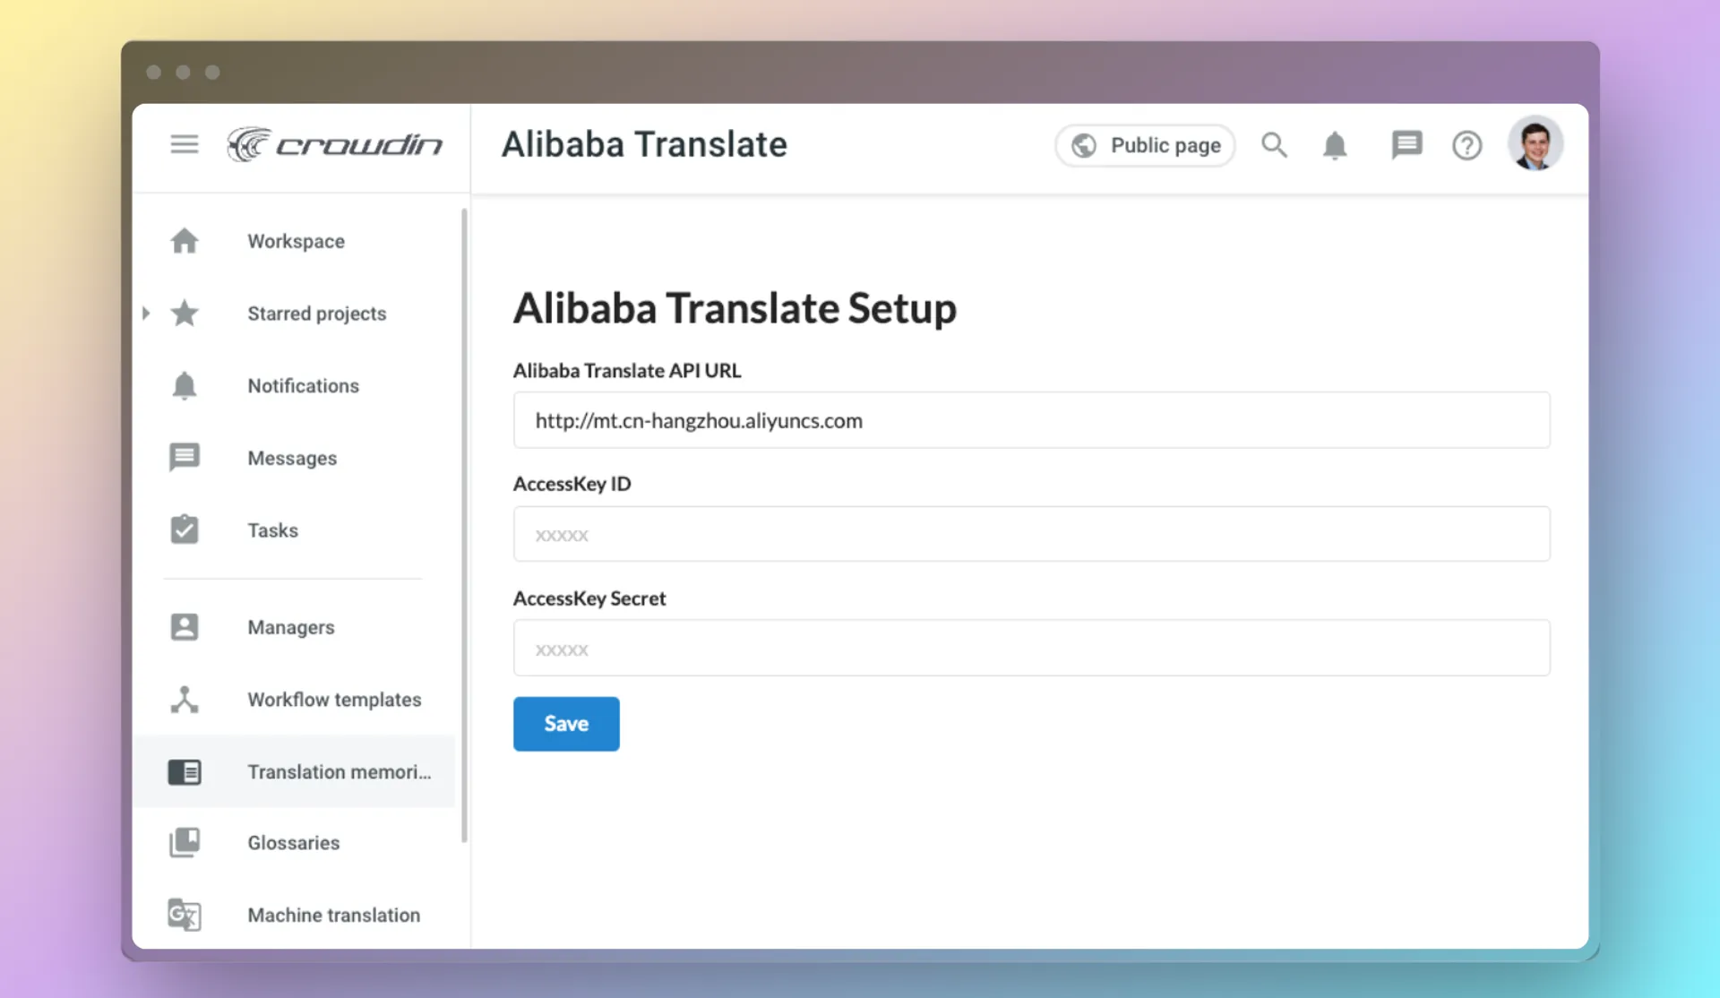Select Notifications label in sidebar

click(x=304, y=385)
